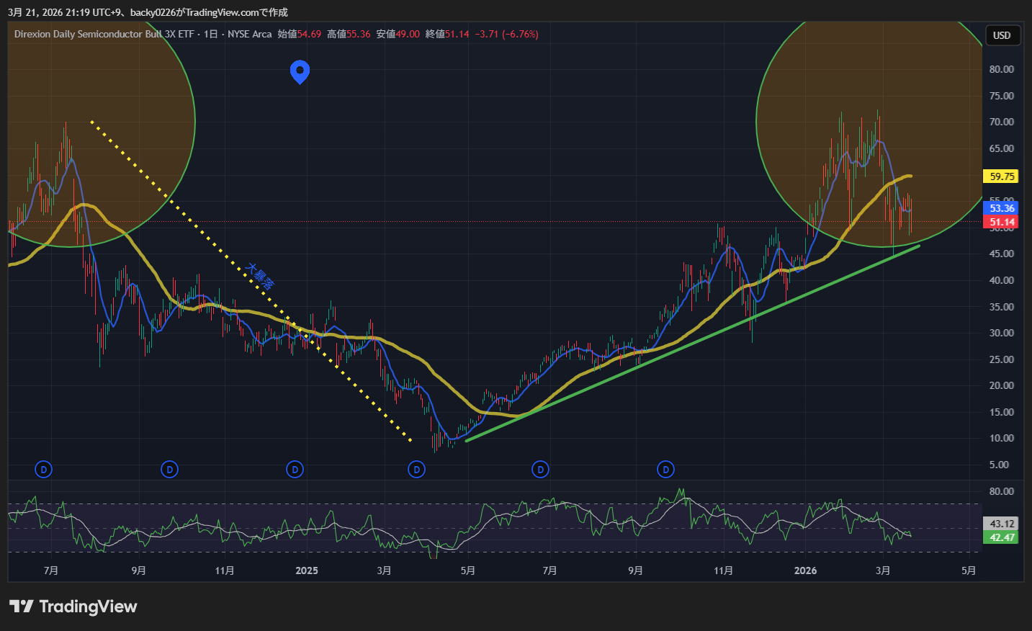Select the D marker just before 2025

click(x=295, y=470)
